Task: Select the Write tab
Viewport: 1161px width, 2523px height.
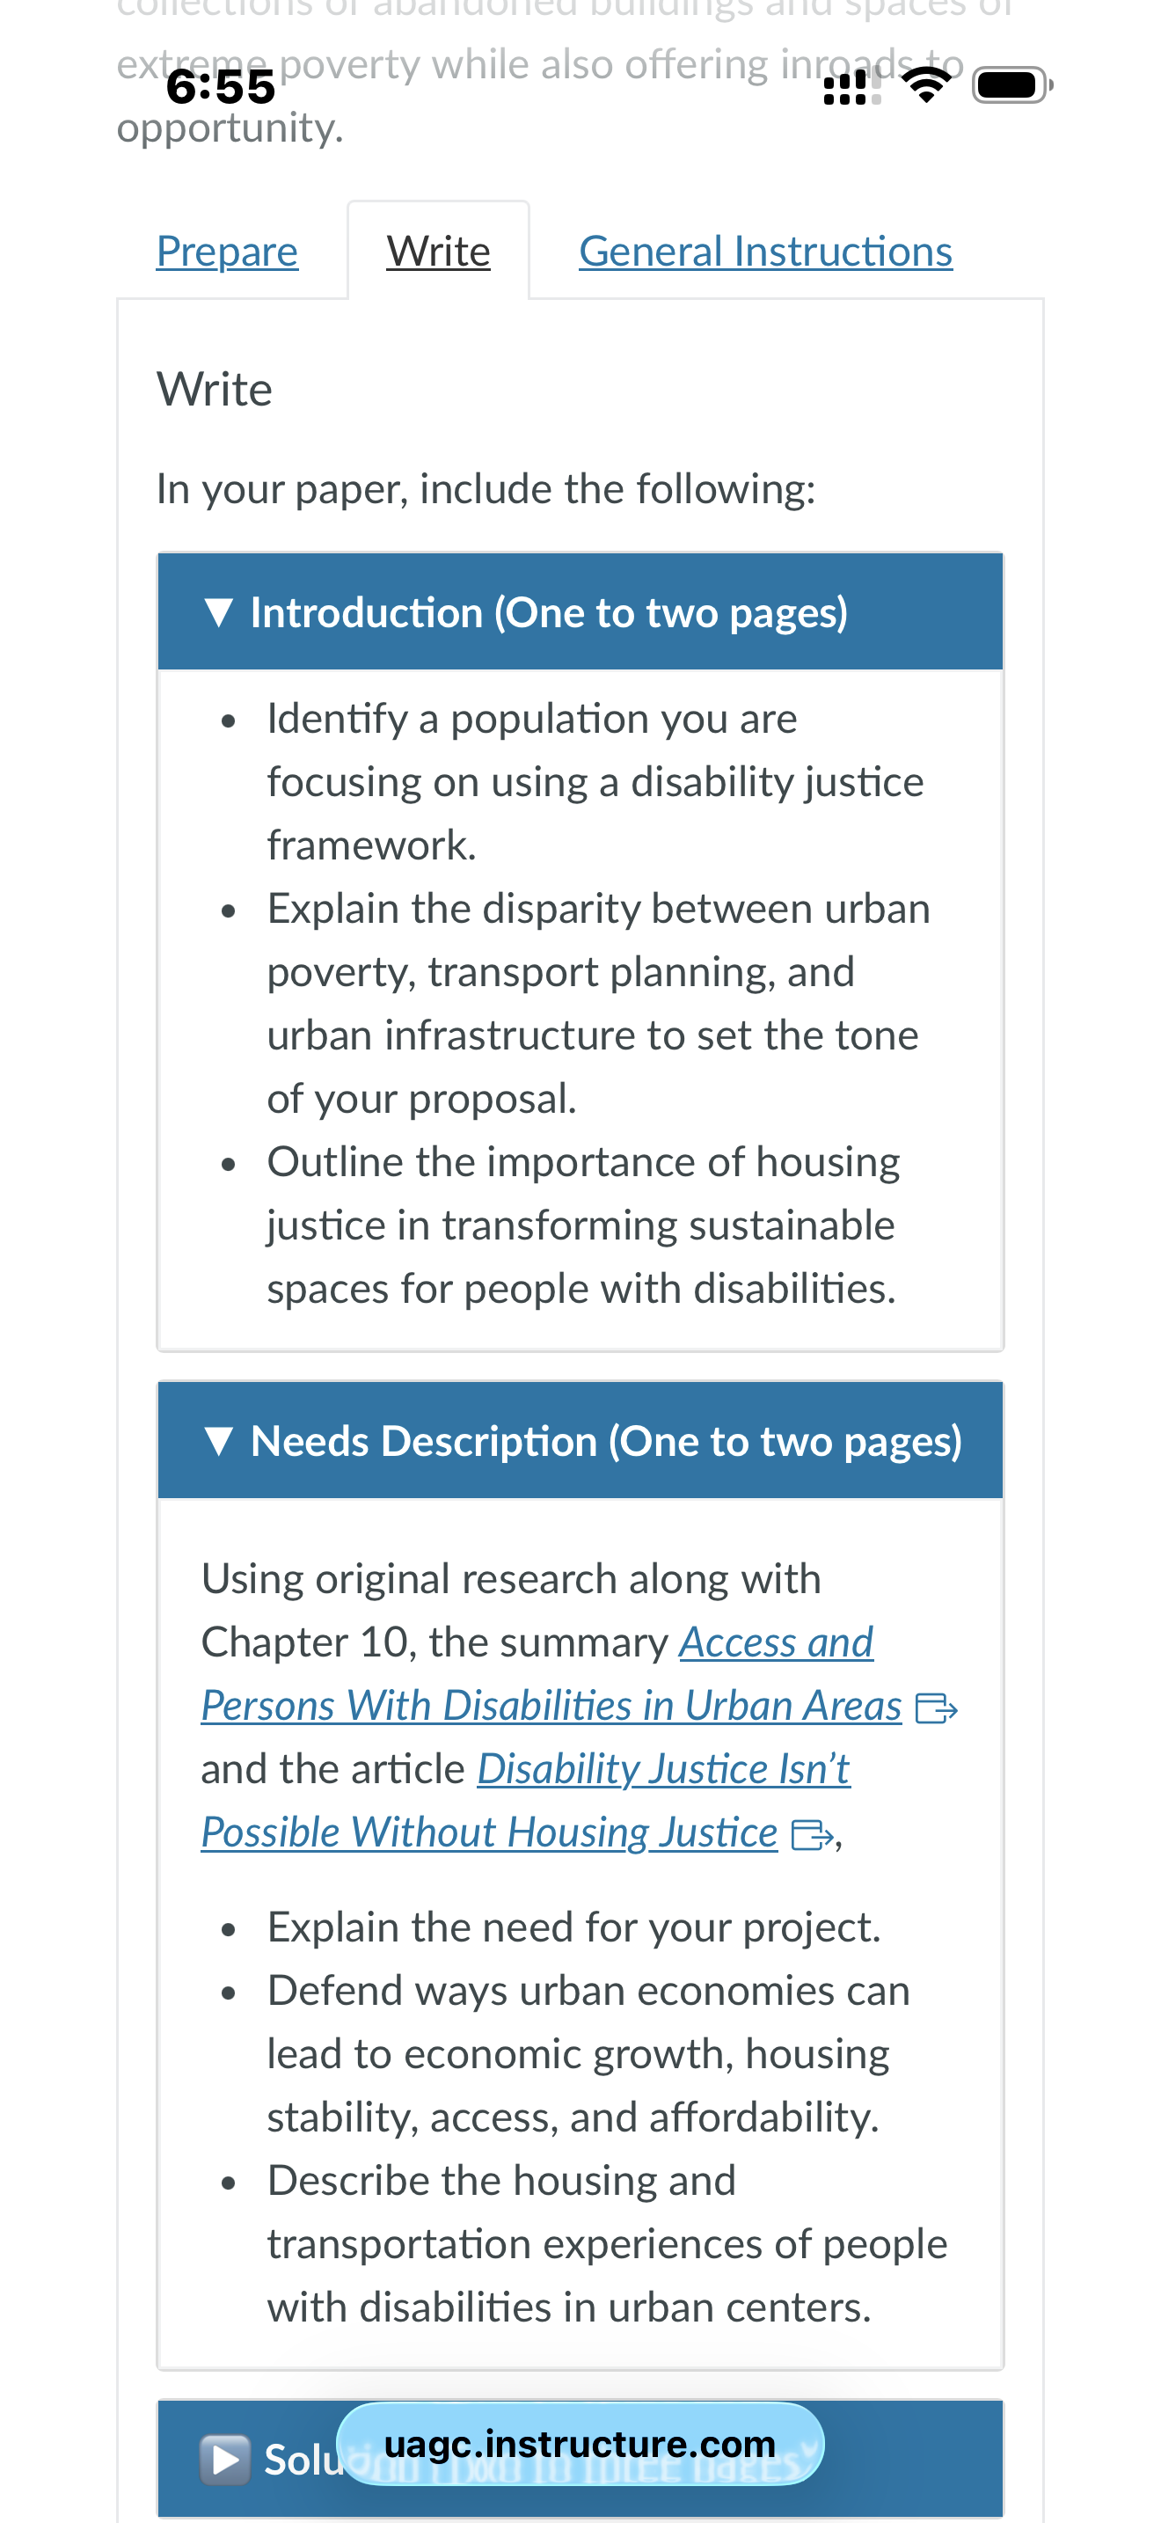Action: 439,251
